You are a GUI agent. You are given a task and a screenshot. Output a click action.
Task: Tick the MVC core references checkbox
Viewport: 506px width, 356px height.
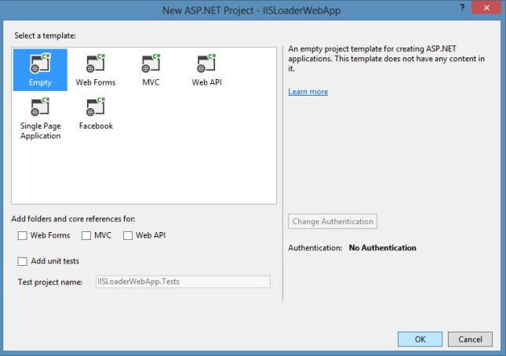pos(86,235)
